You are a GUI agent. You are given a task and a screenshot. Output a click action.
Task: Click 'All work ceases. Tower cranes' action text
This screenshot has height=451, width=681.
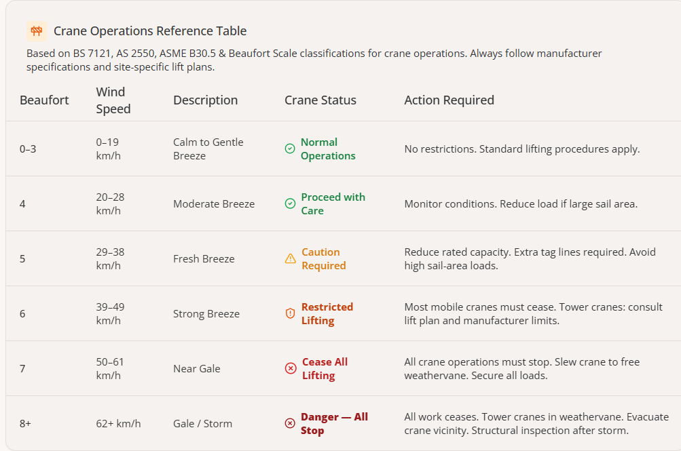click(x=536, y=424)
